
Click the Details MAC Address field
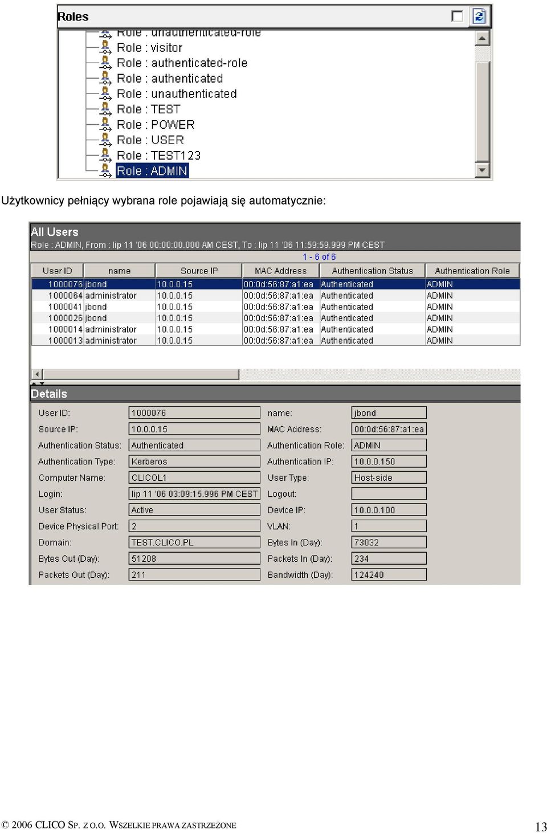tap(389, 429)
